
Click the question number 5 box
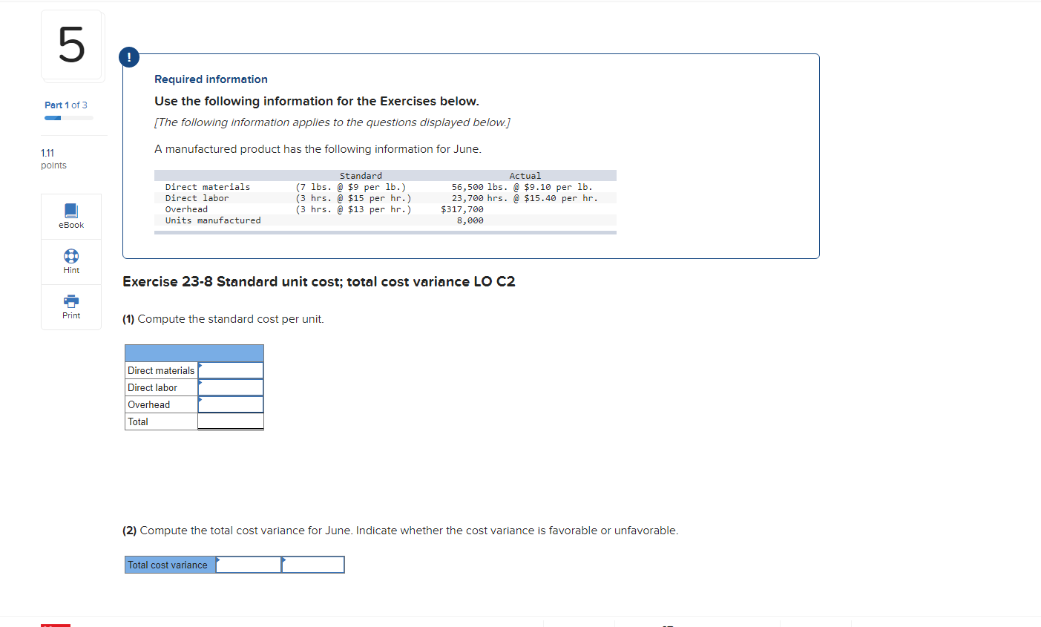tap(71, 45)
